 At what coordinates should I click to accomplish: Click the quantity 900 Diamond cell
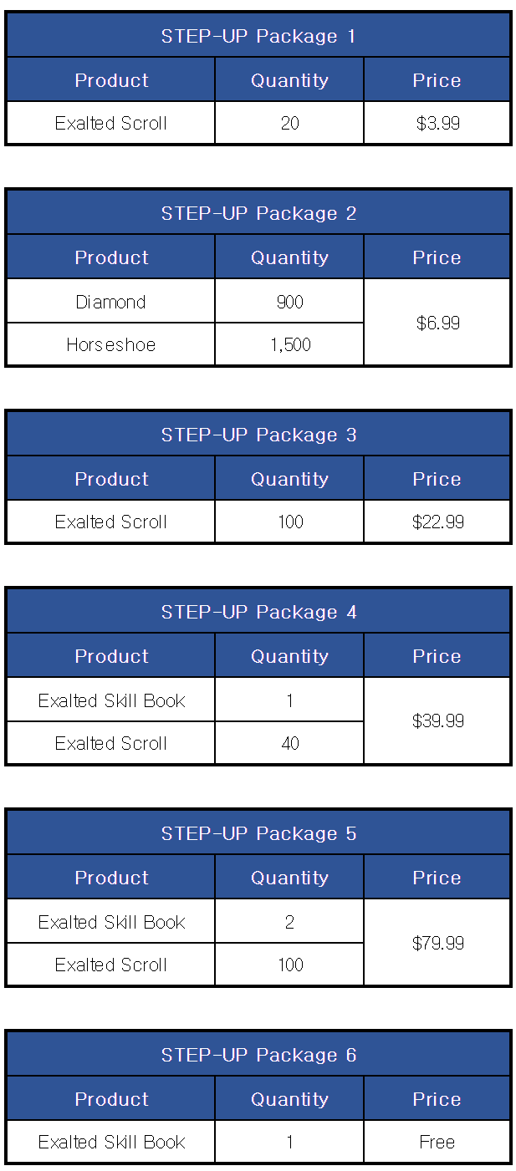tap(289, 301)
